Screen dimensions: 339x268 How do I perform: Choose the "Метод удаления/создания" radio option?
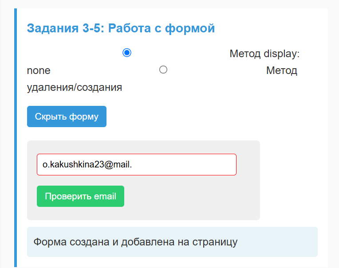[163, 70]
